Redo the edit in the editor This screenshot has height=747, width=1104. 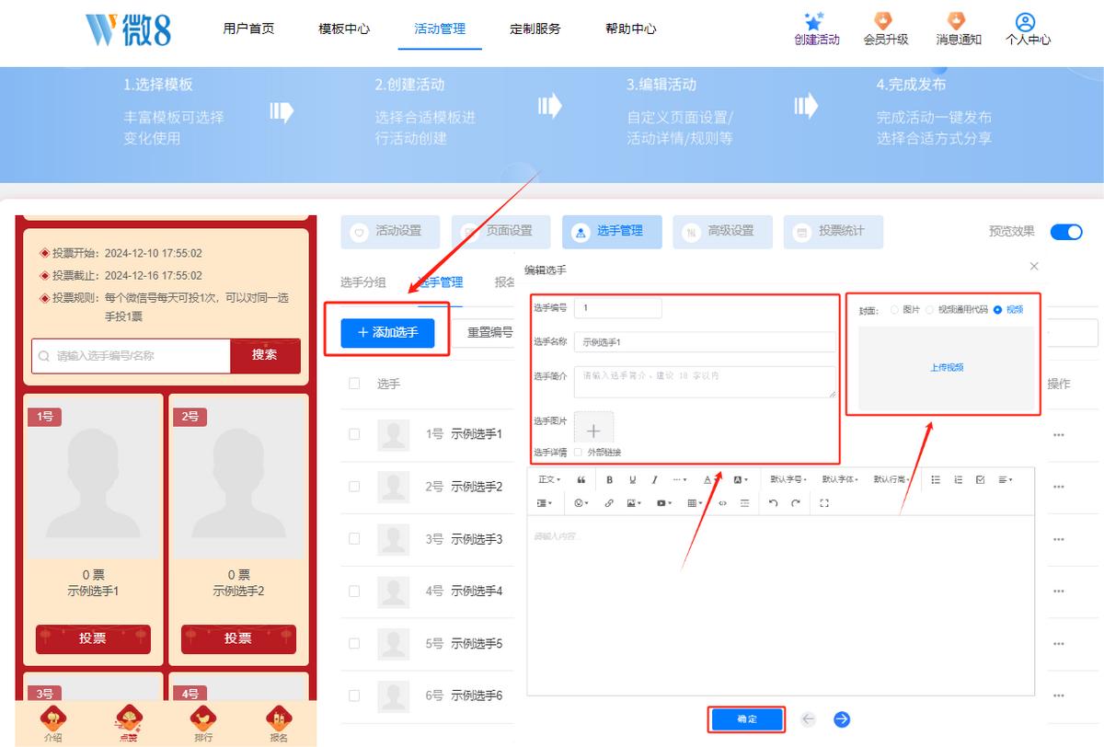click(796, 503)
